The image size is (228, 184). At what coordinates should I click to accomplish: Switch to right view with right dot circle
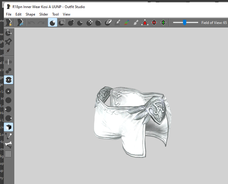click(8, 118)
